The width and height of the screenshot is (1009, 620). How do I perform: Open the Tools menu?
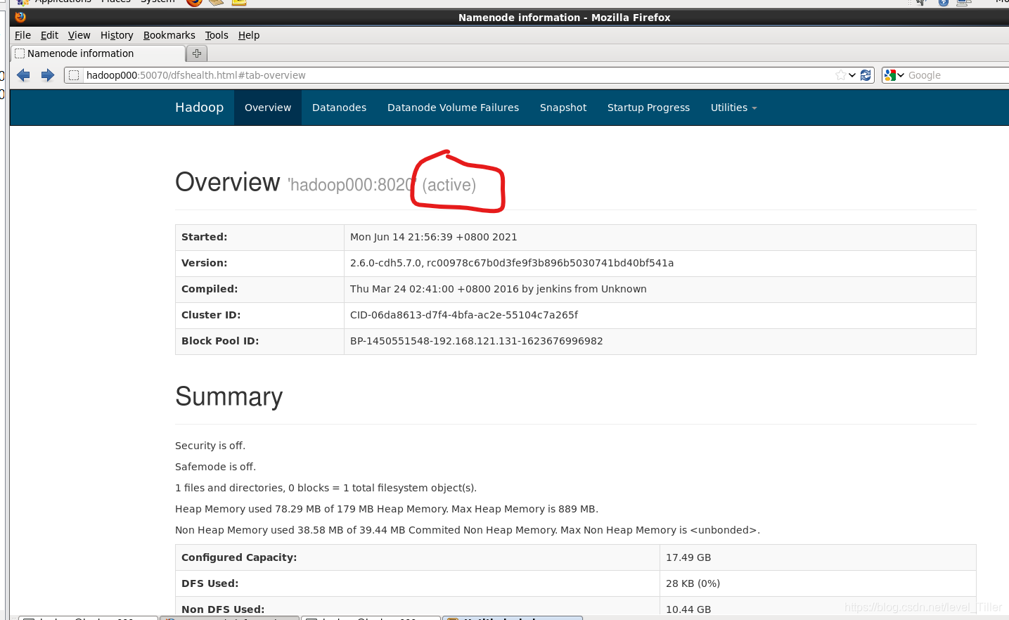(217, 35)
